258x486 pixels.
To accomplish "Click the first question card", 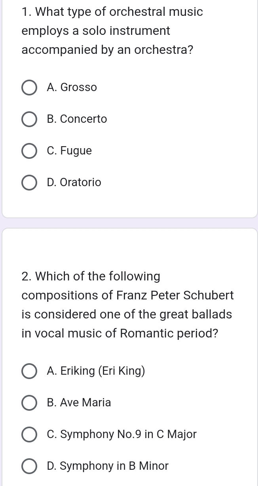I will pyautogui.click(x=129, y=107).
